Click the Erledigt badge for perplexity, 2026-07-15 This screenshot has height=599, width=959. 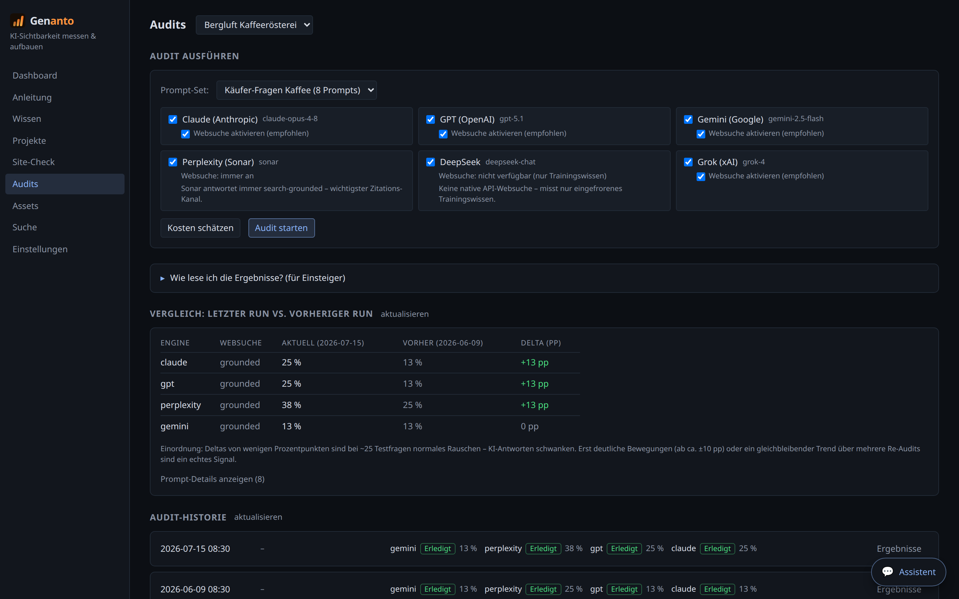[543, 549]
